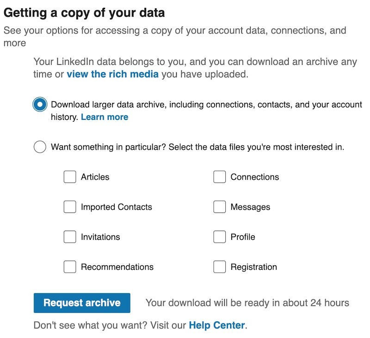This screenshot has height=338, width=370.
Task: Choose the 'Want something in particular?' option
Action: (x=39, y=147)
